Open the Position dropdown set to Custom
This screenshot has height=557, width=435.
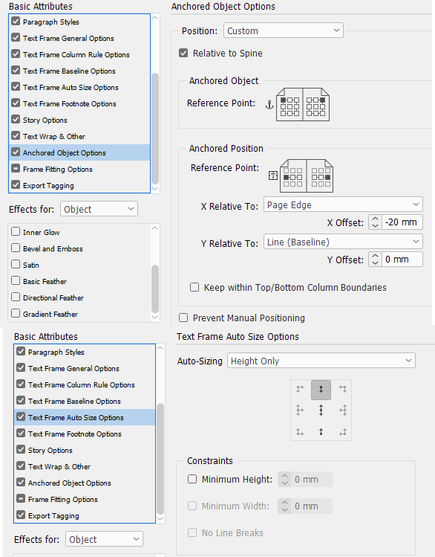[x=284, y=30]
